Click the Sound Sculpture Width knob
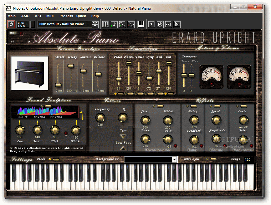Viewport: 271px width, 205px height. click(x=75, y=130)
